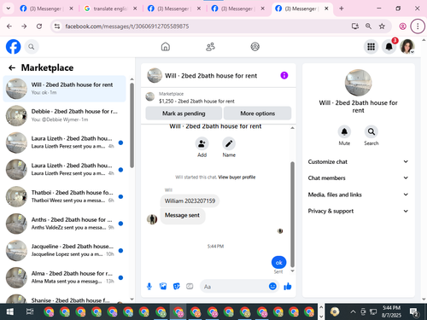Click the Message sent bubble
This screenshot has width=427, height=320.
[x=182, y=215]
